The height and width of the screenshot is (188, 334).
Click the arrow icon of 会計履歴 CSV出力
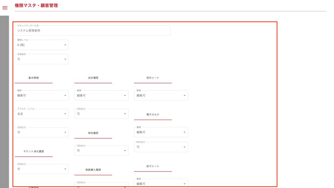tap(125, 114)
